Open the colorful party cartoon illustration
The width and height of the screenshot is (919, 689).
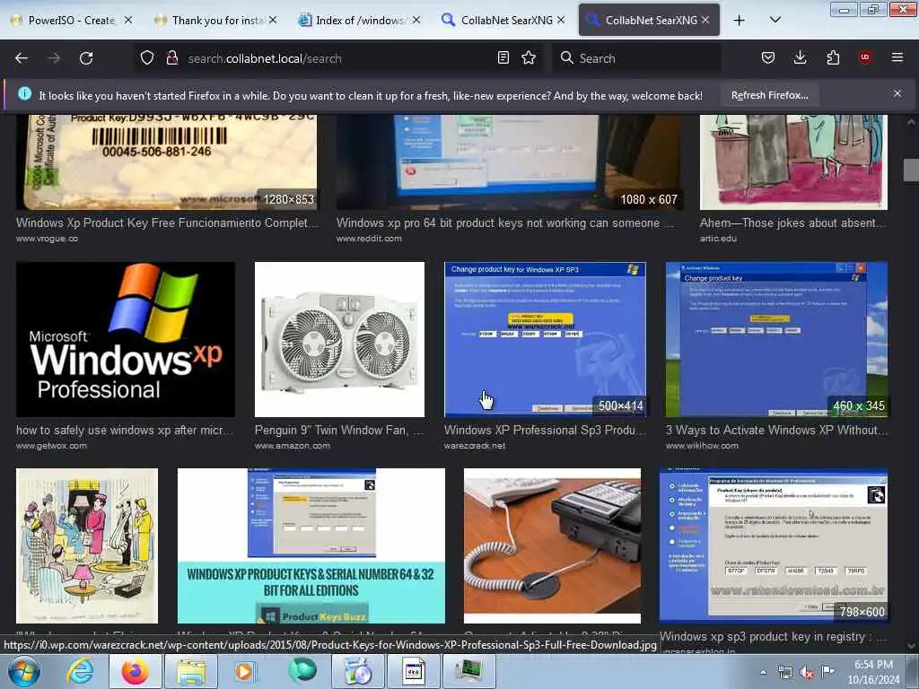(x=87, y=545)
